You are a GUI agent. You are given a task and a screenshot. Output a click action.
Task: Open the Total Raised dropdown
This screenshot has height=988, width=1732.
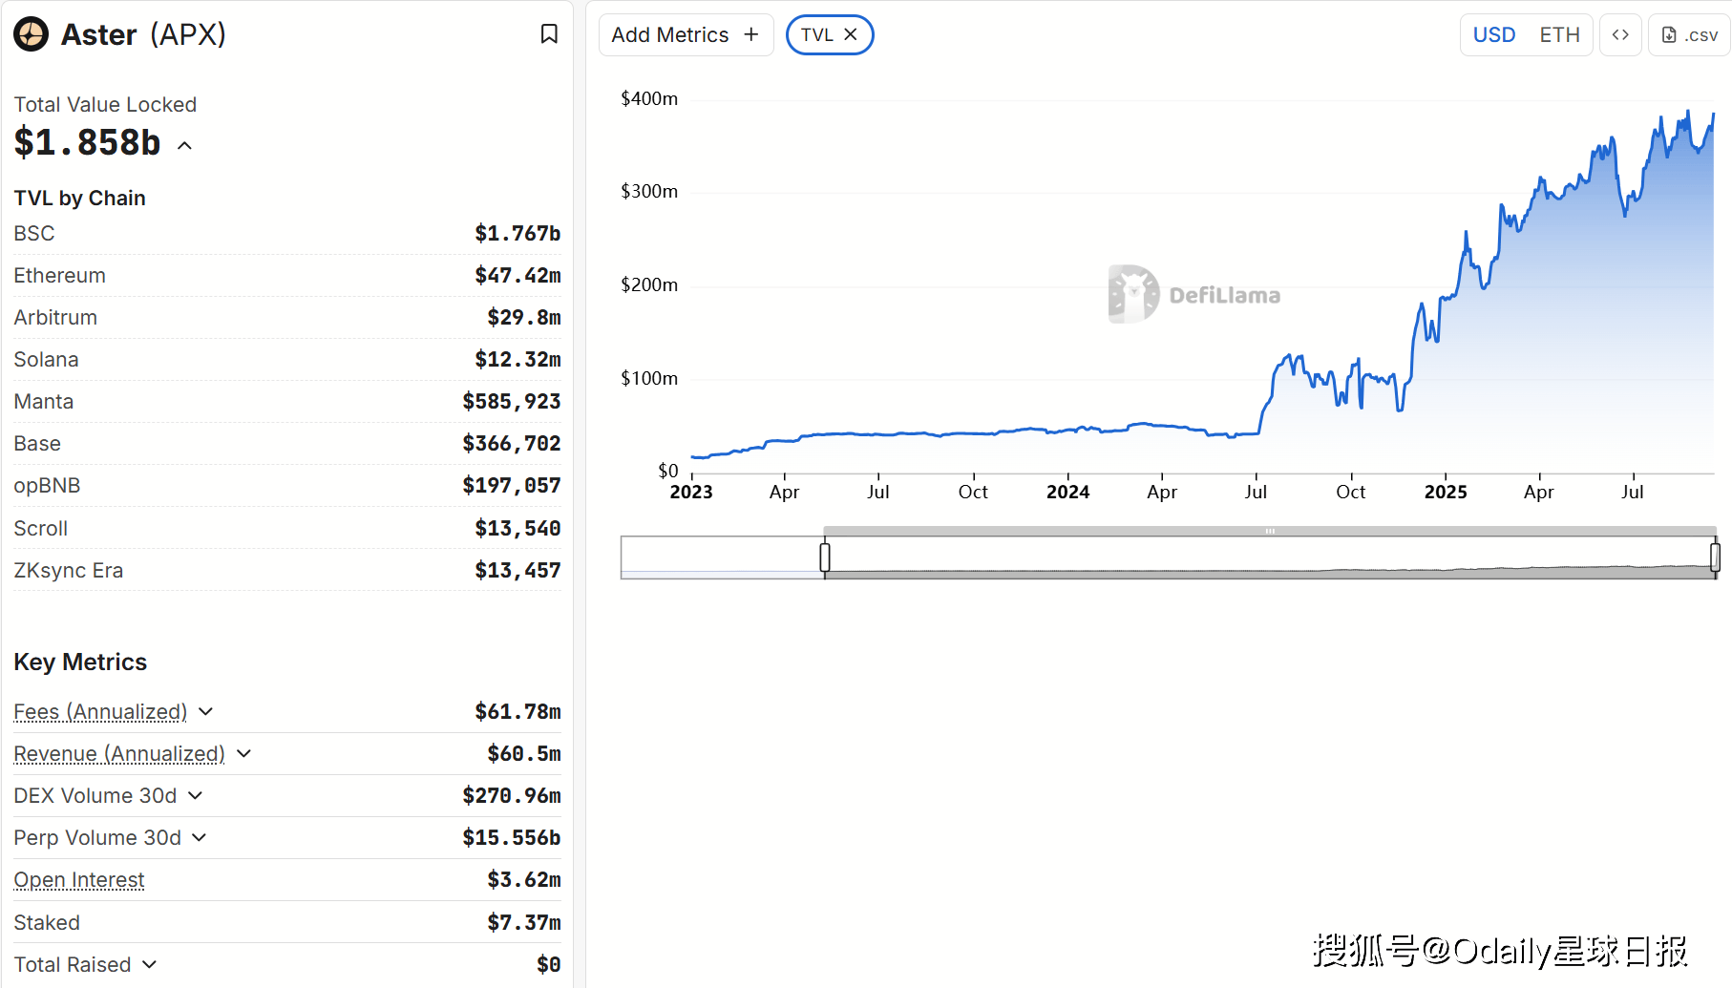pos(150,964)
